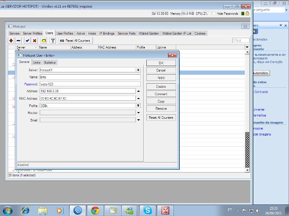Click the blue minus Remove icon
This screenshot has height=216, width=289.
[18, 40]
